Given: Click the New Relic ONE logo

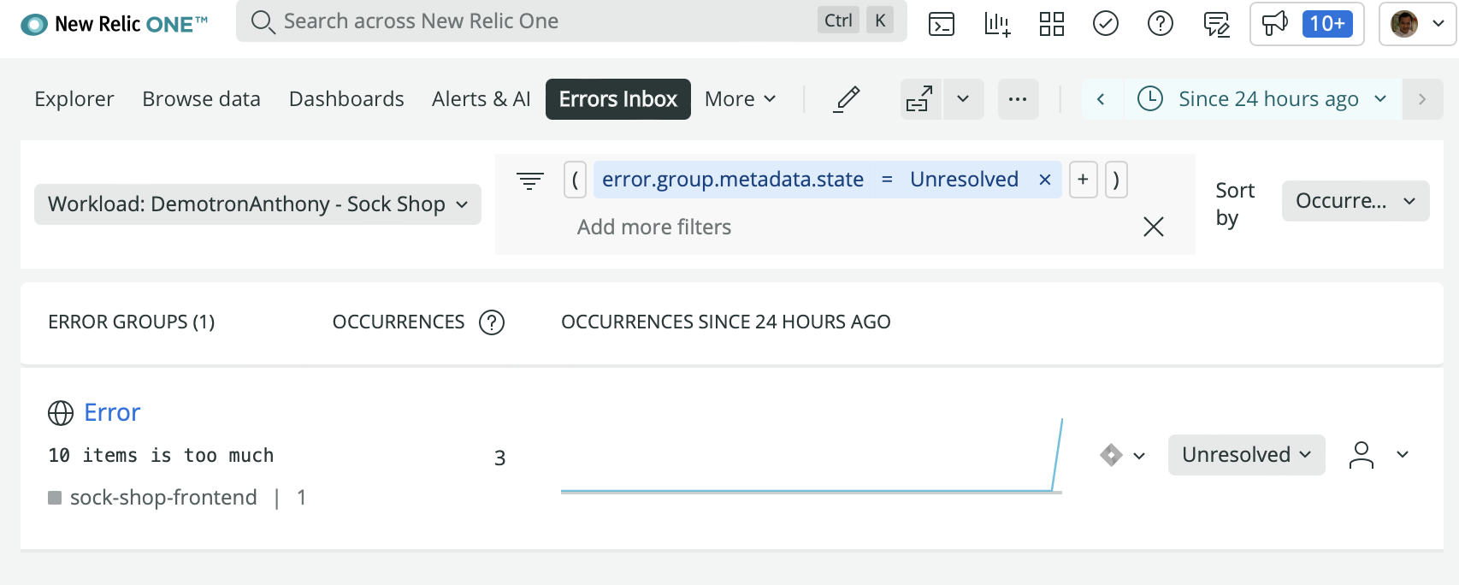Looking at the screenshot, I should (x=114, y=24).
